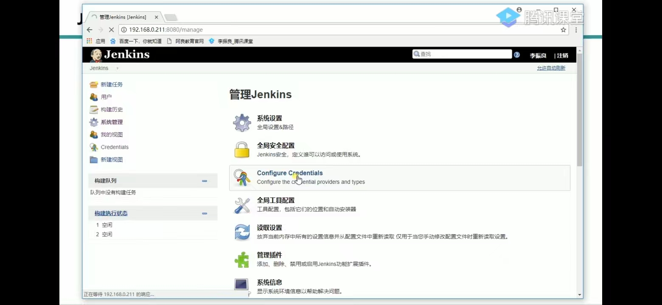Image resolution: width=662 pixels, height=305 pixels.
Task: Open the 李振良_腾讯课堂 bookmark
Action: [x=231, y=41]
